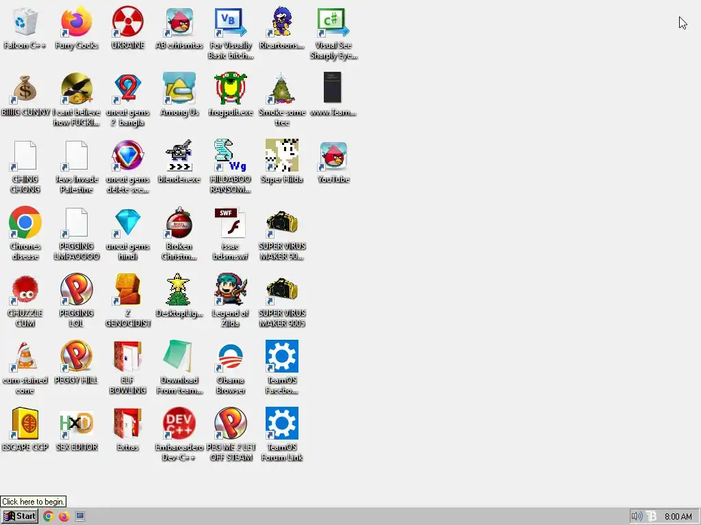
Task: Click the Start button on taskbar
Action: pos(20,516)
